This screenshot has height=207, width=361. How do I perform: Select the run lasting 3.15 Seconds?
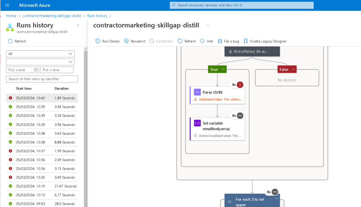click(x=42, y=169)
